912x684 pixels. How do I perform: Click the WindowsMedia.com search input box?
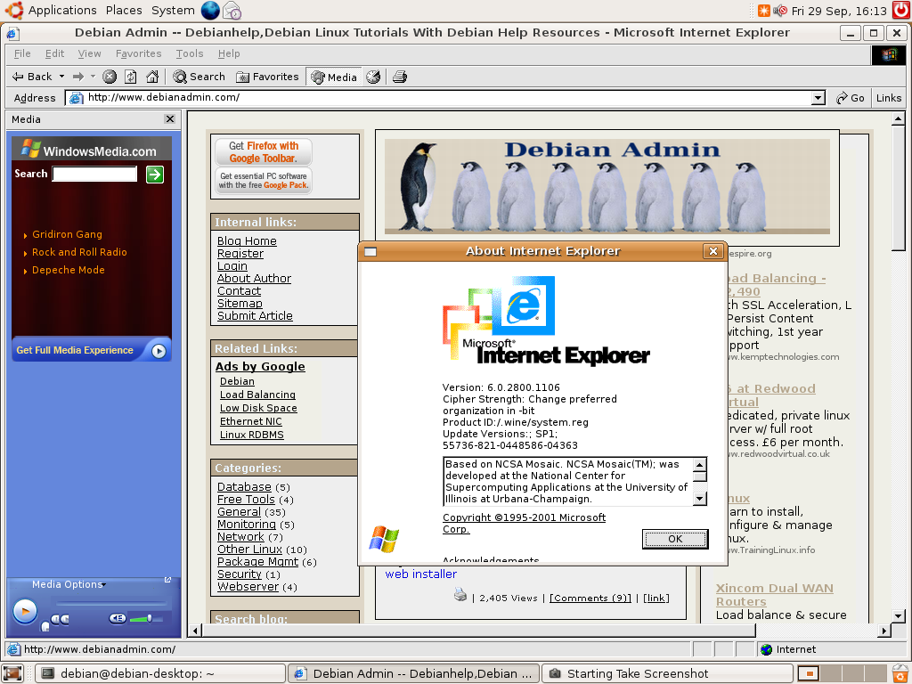coord(94,174)
